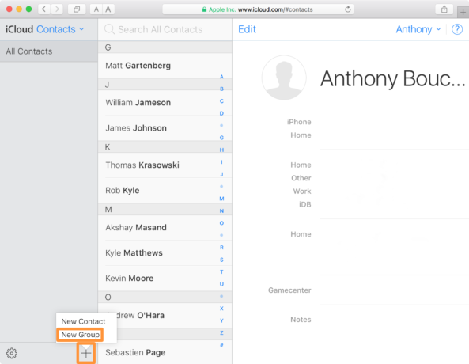
Task: Click the Safari share icon
Action: pos(444,9)
